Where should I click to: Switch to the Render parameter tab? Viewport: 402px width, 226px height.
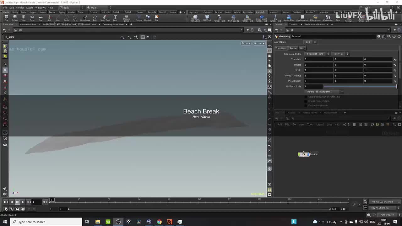(x=293, y=48)
